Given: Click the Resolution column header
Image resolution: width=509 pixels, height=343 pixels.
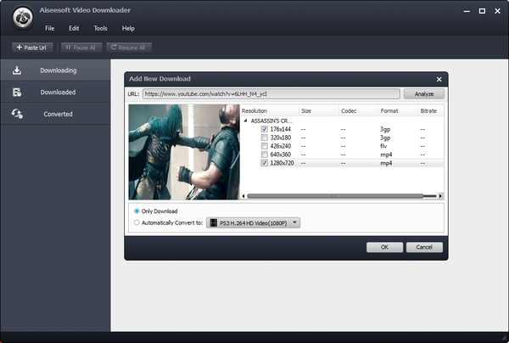Looking at the screenshot, I should click(x=270, y=110).
